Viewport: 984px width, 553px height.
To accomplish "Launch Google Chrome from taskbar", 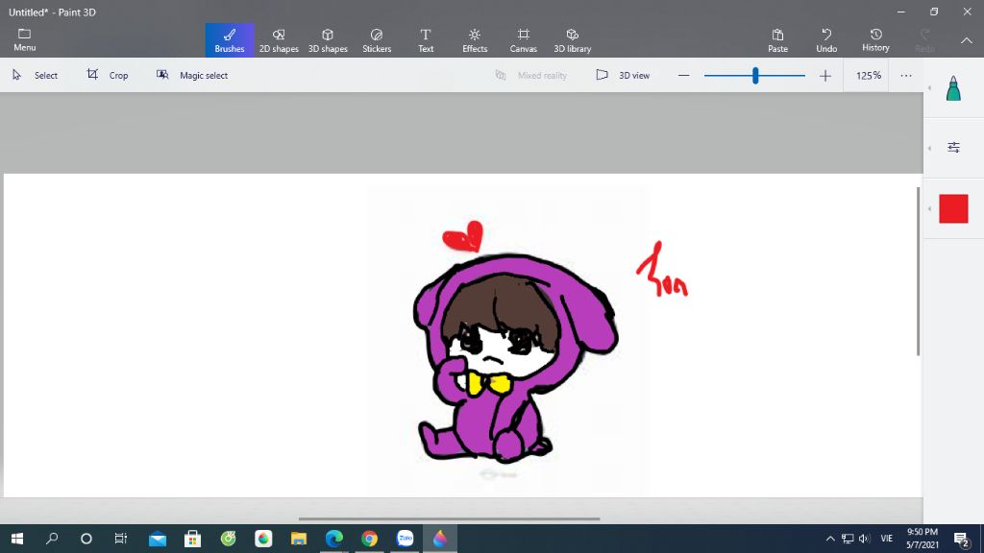I will (369, 538).
